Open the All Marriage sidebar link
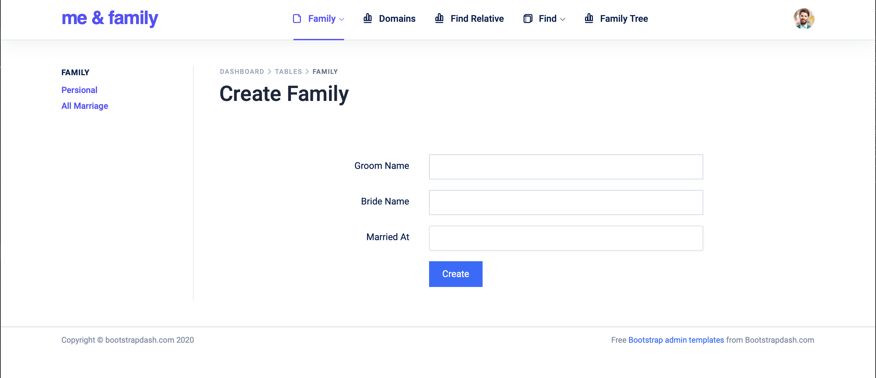 tap(85, 106)
